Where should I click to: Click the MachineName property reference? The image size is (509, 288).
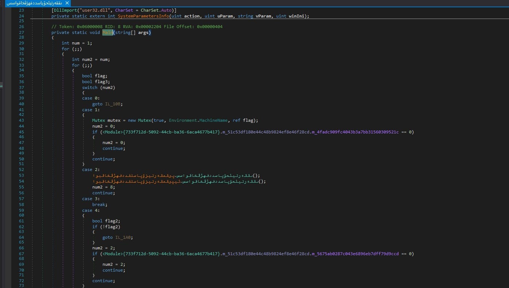213,120
